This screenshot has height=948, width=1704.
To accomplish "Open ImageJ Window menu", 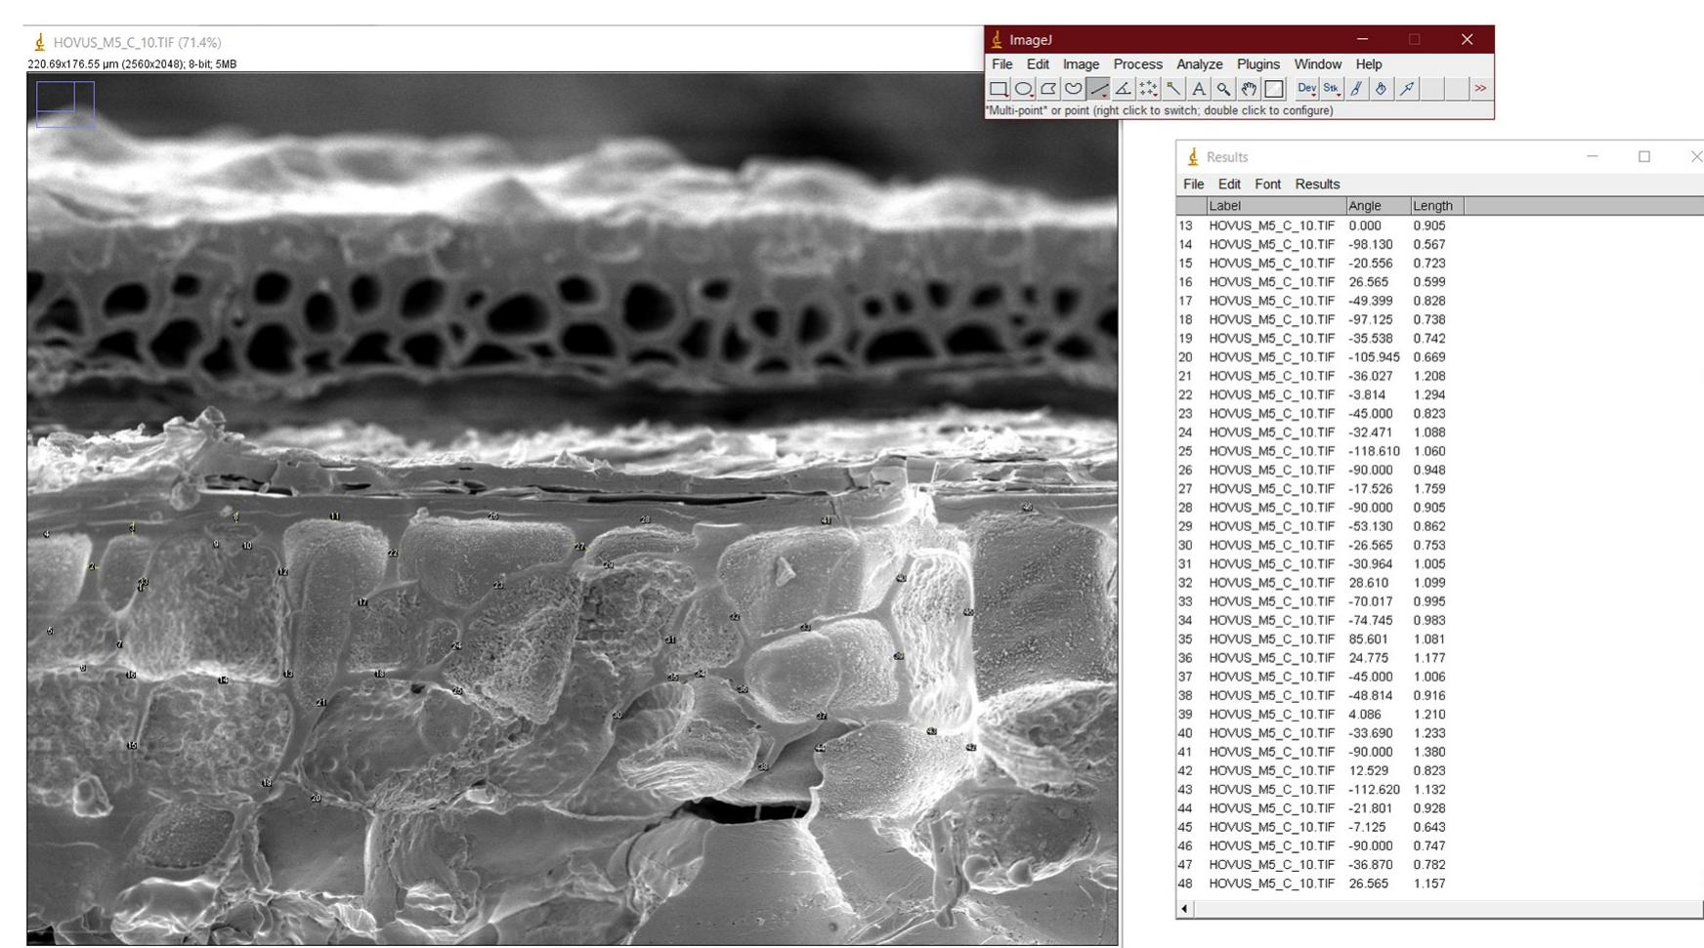I will tap(1318, 64).
